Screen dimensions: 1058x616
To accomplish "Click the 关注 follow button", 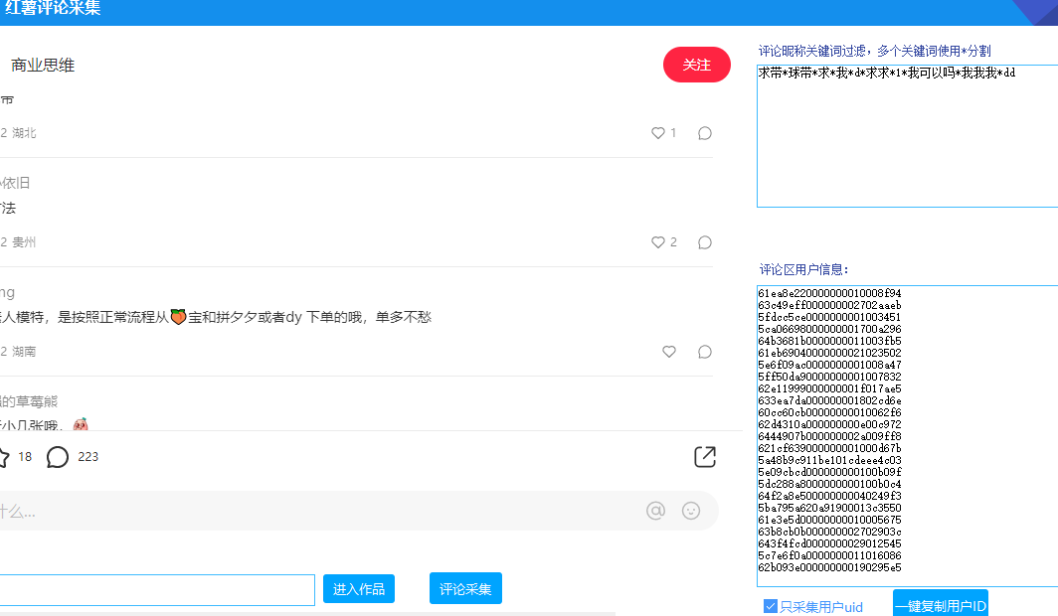I will [x=696, y=64].
